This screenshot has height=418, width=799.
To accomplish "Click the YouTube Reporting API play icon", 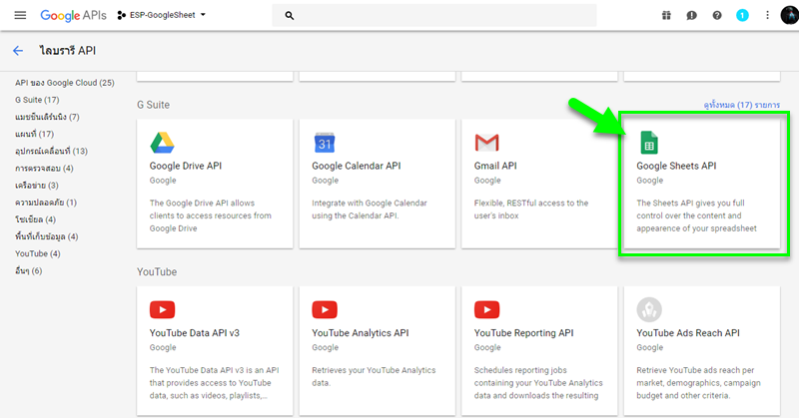I will click(486, 309).
